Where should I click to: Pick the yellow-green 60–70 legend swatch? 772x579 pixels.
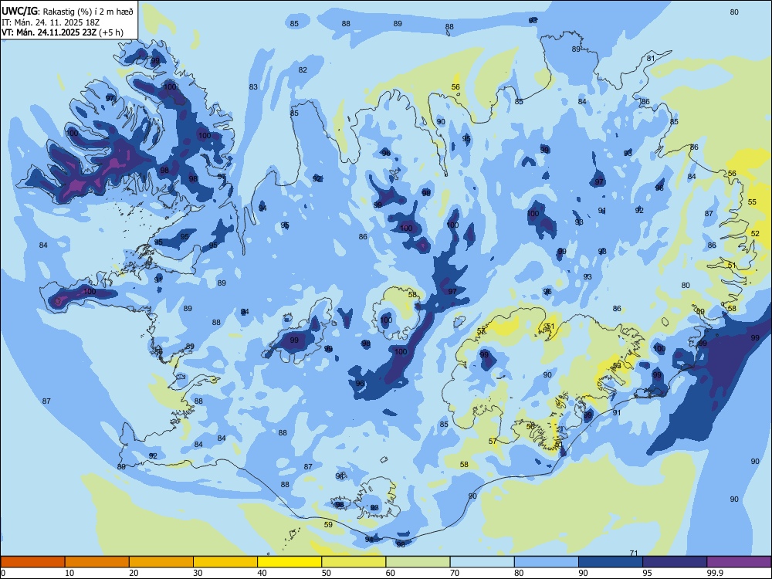tap(418, 562)
